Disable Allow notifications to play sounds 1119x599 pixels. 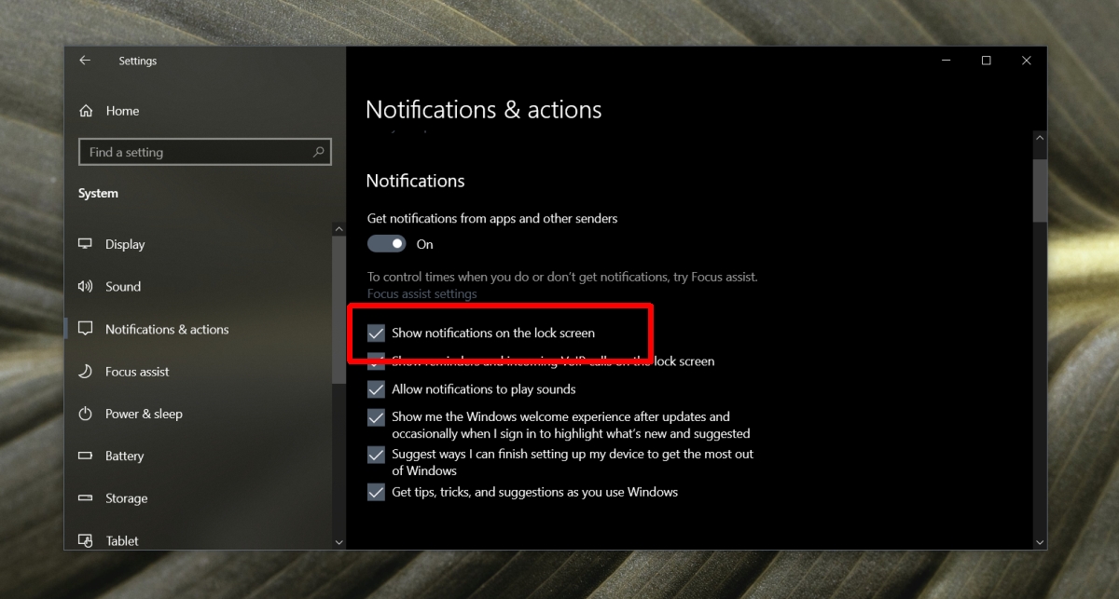click(x=376, y=389)
